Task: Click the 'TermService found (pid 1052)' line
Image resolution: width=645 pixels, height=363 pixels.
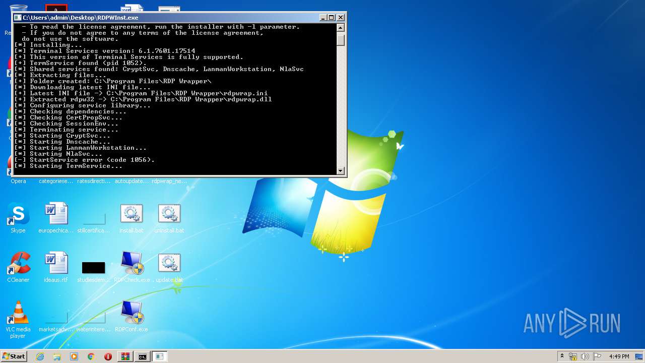Action: tap(80, 63)
